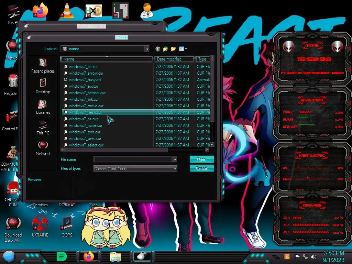Select windows7_ns.cur file
This screenshot has width=352, height=264.
point(83,119)
